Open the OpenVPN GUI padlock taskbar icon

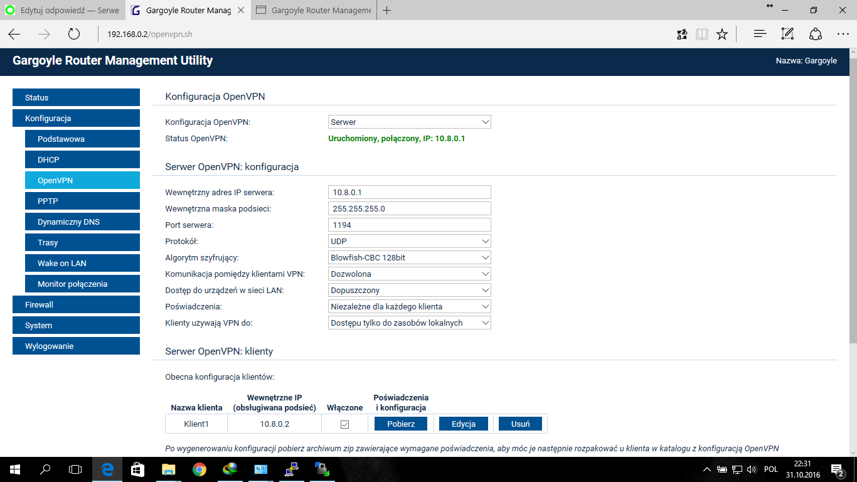pos(322,469)
